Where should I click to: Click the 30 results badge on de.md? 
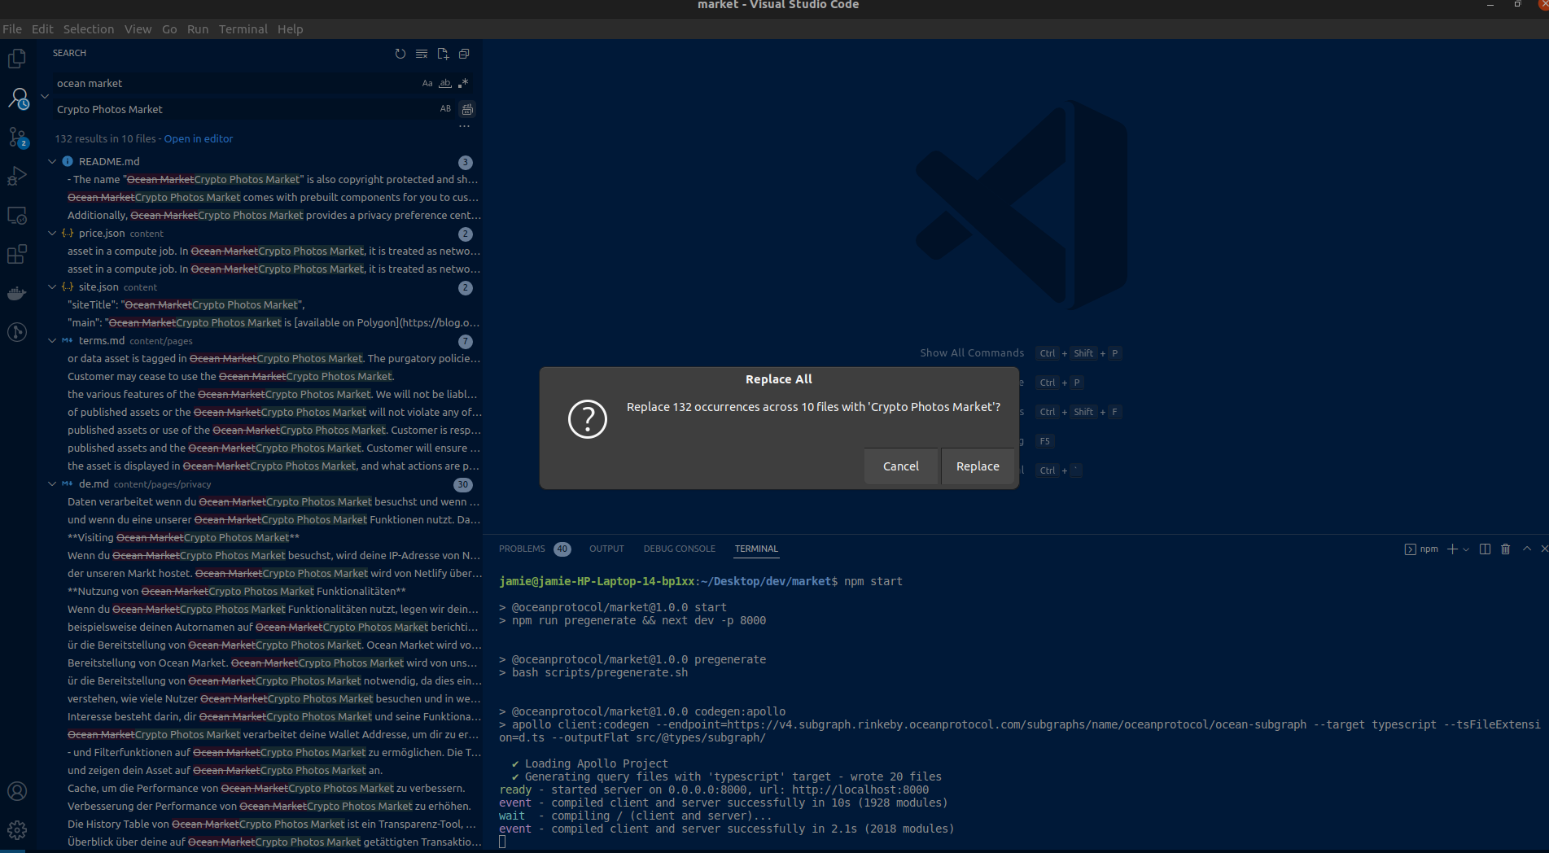(463, 484)
